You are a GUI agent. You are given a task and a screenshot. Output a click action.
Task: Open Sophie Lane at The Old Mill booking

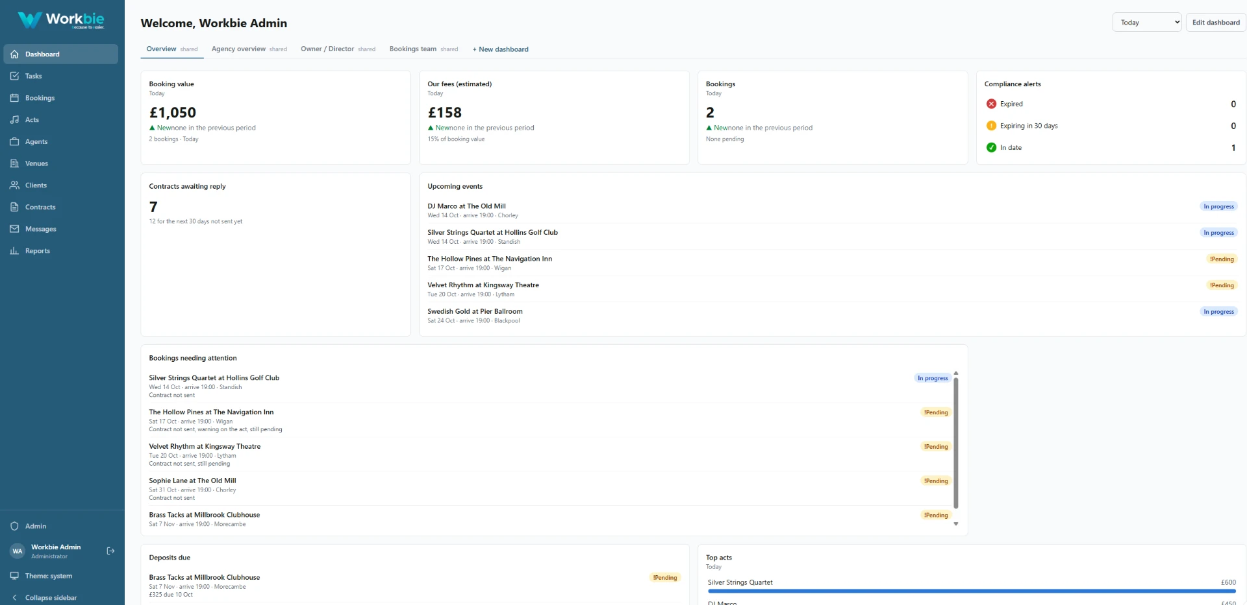549,489
